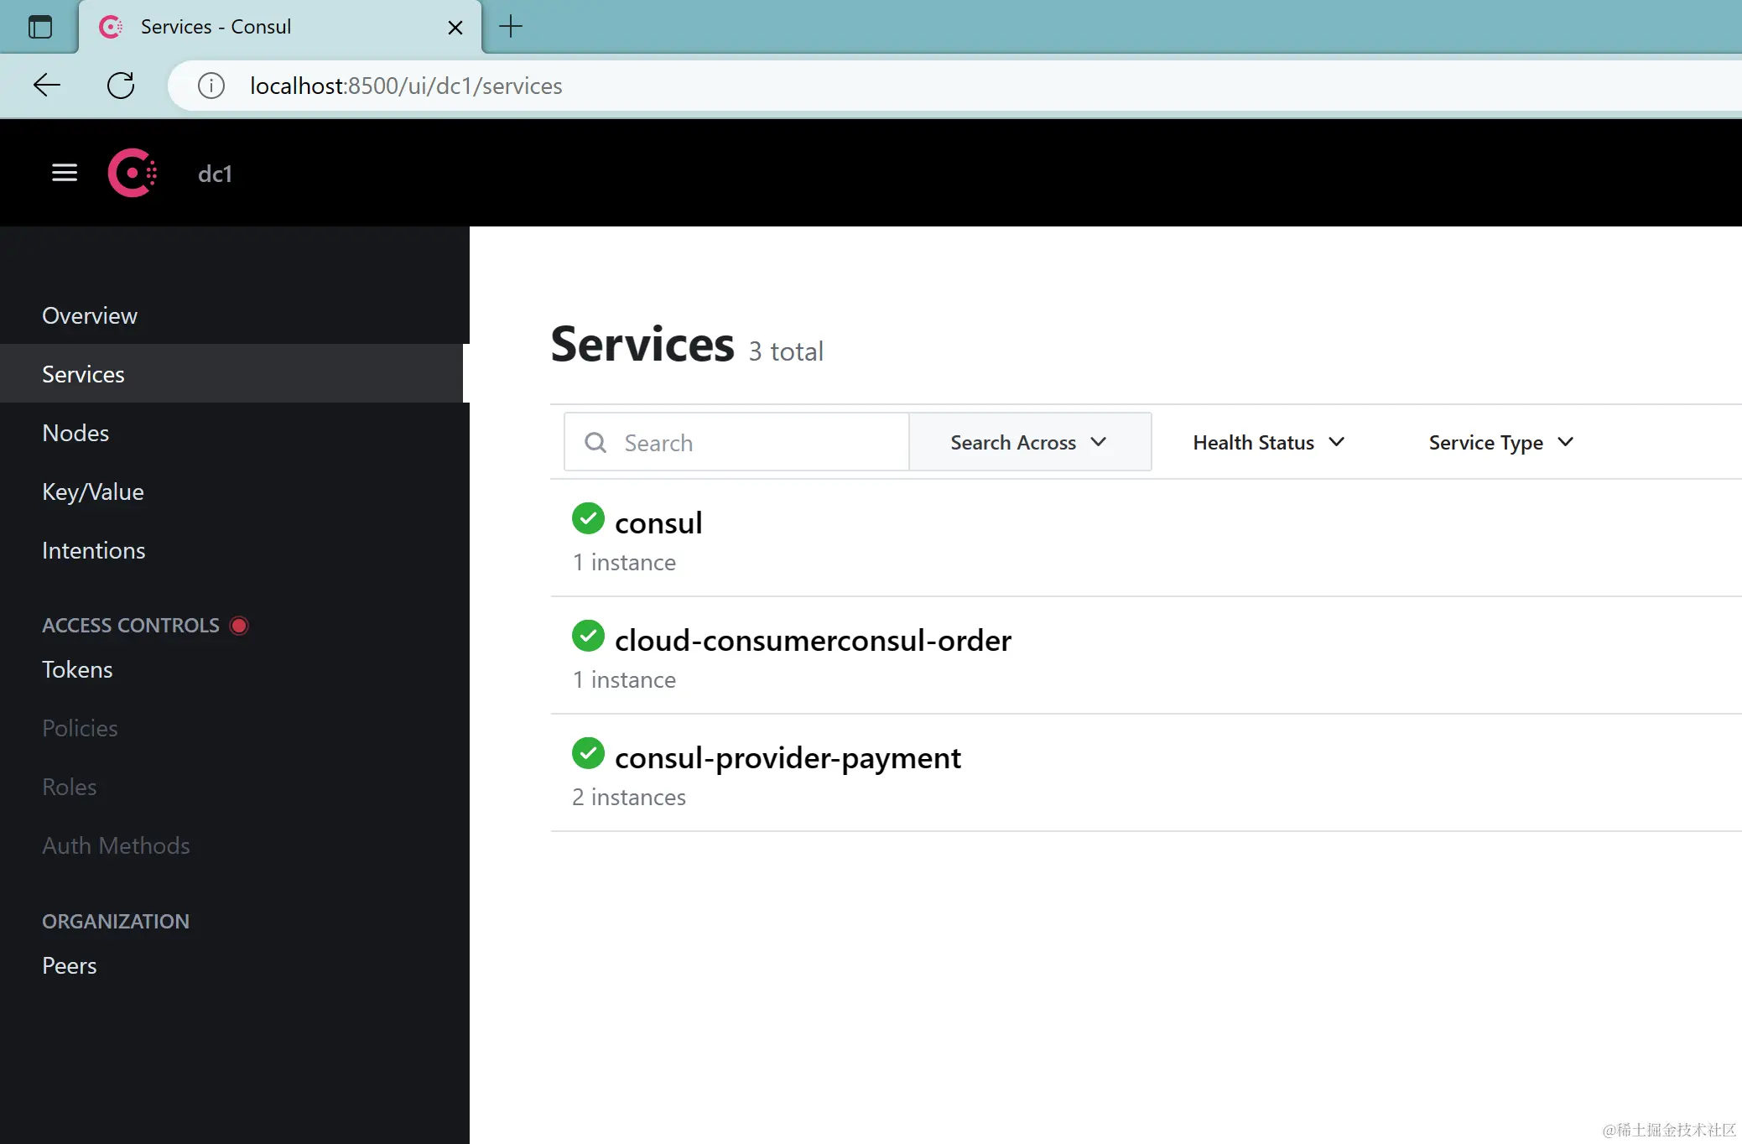
Task: Open the Search Across dropdown
Action: (x=1029, y=442)
